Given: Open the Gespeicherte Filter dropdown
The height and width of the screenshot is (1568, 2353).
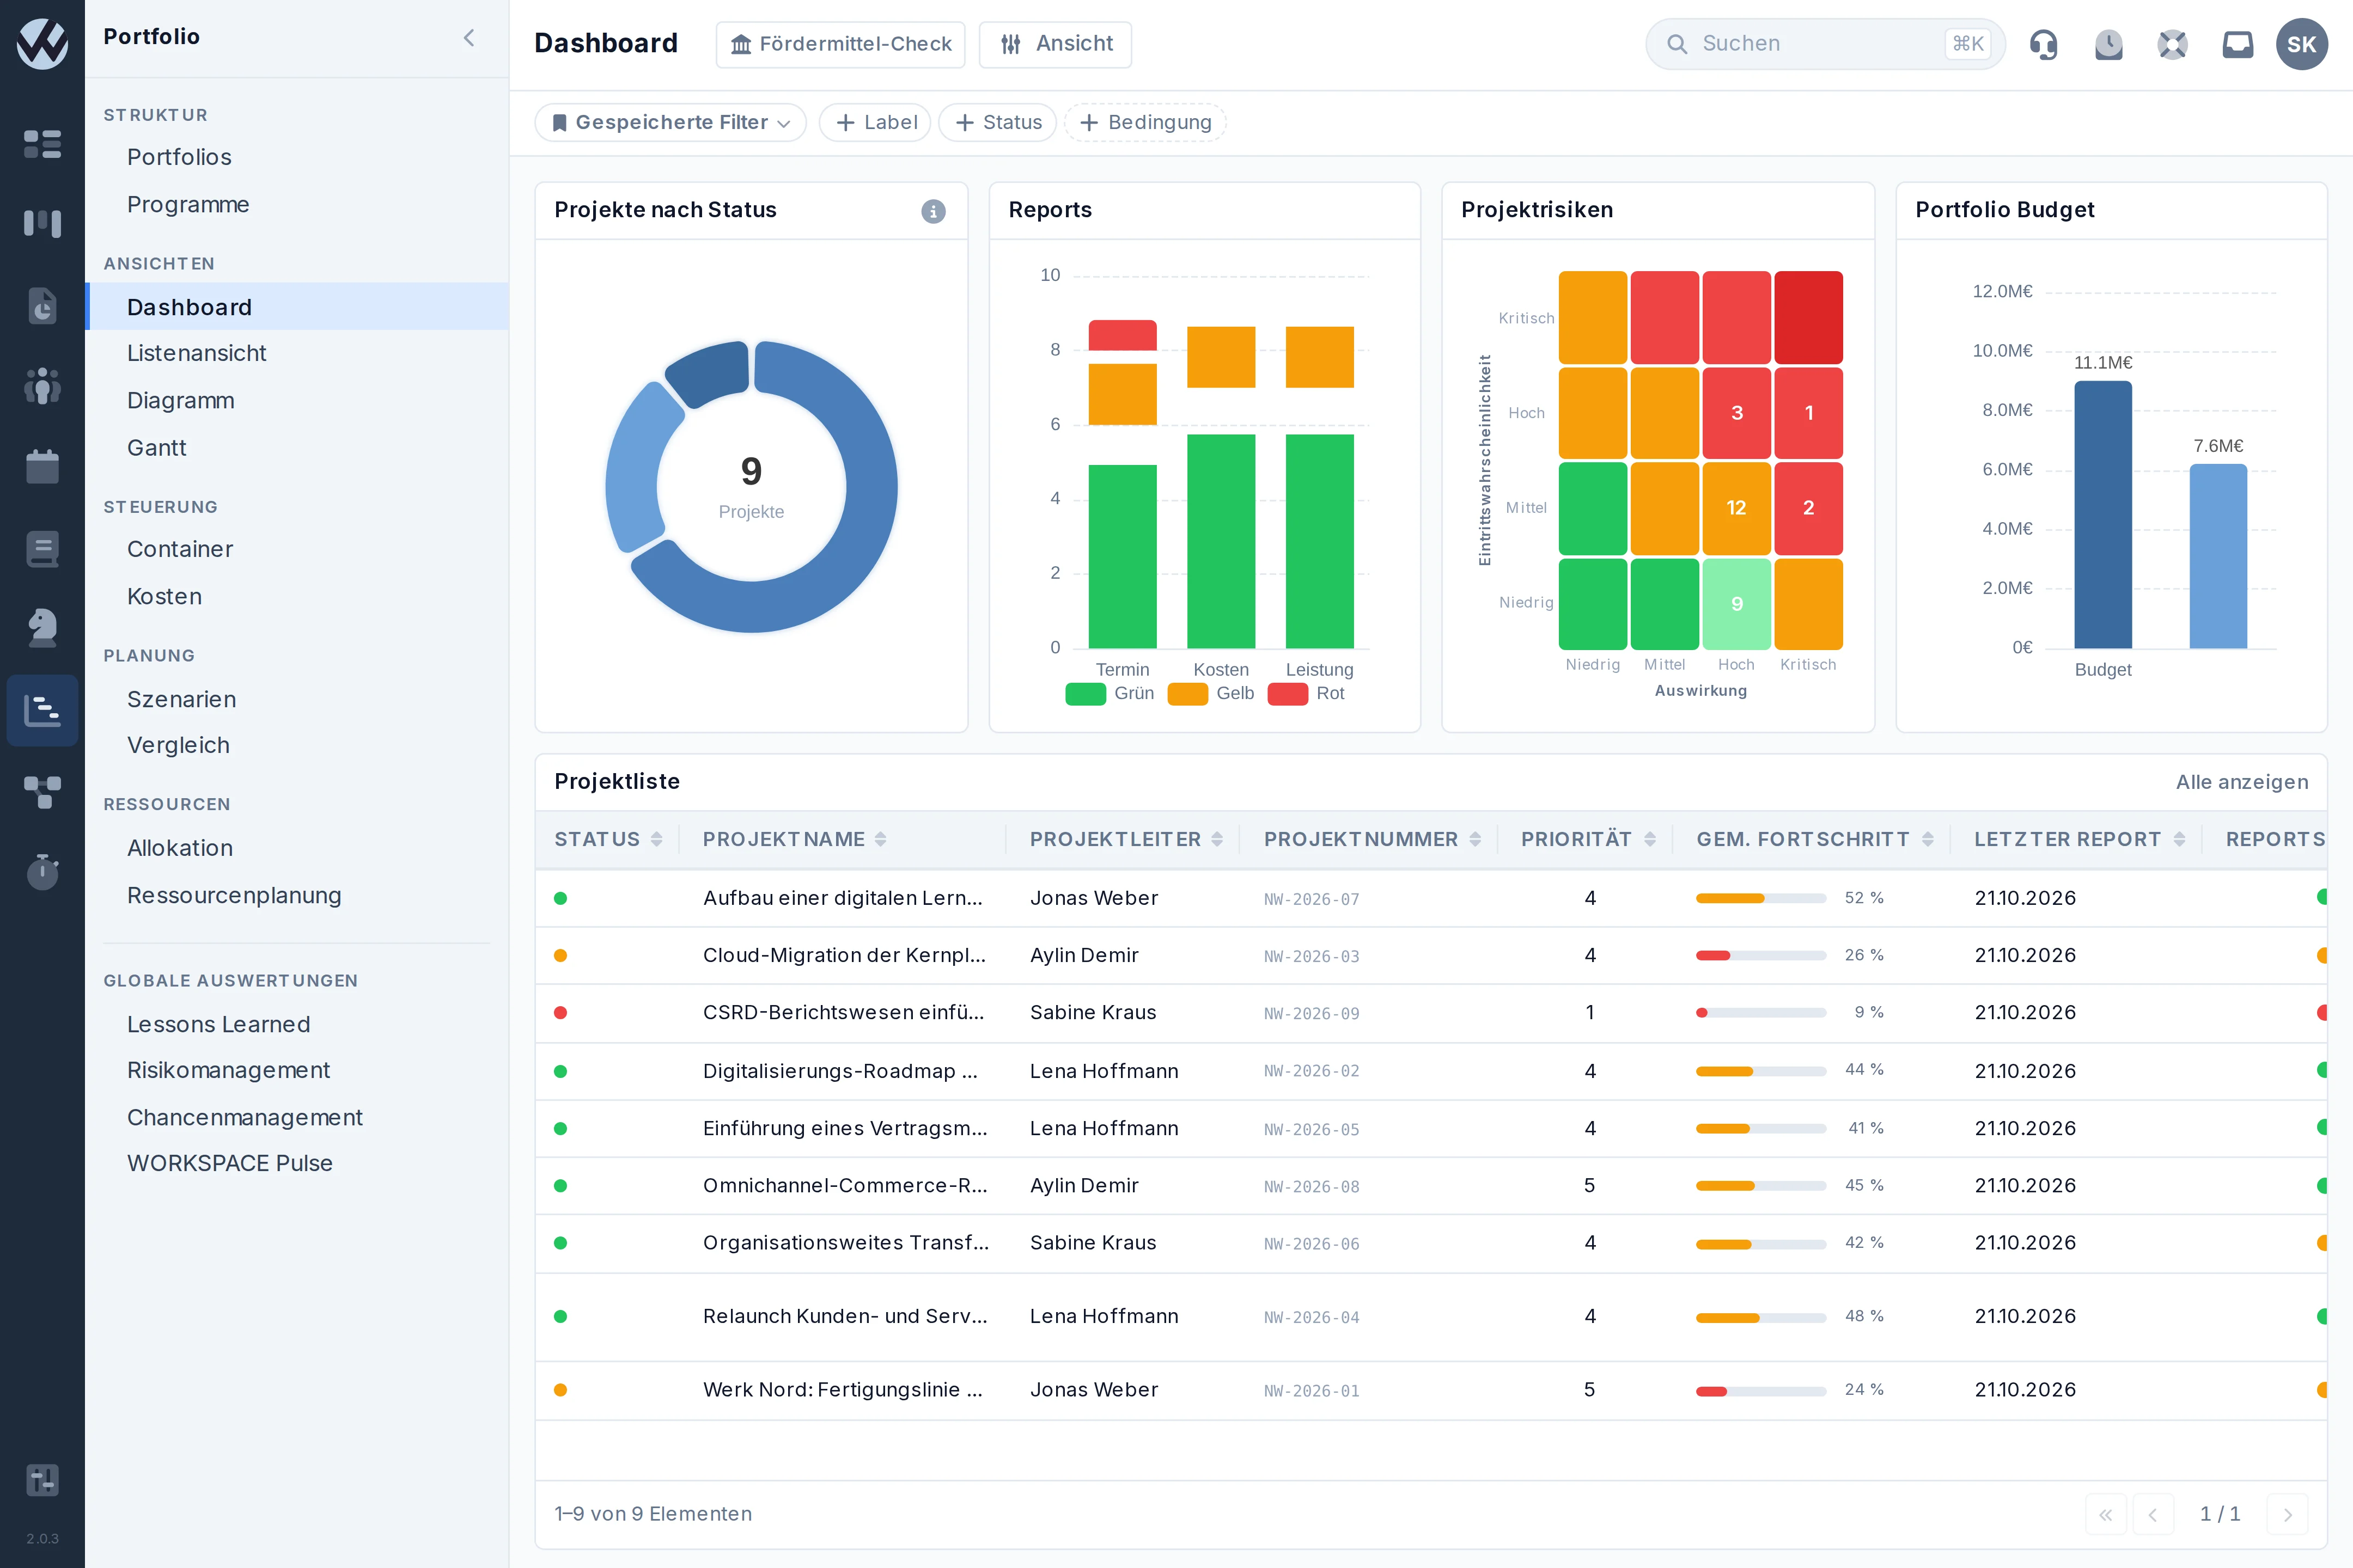Looking at the screenshot, I should point(670,122).
